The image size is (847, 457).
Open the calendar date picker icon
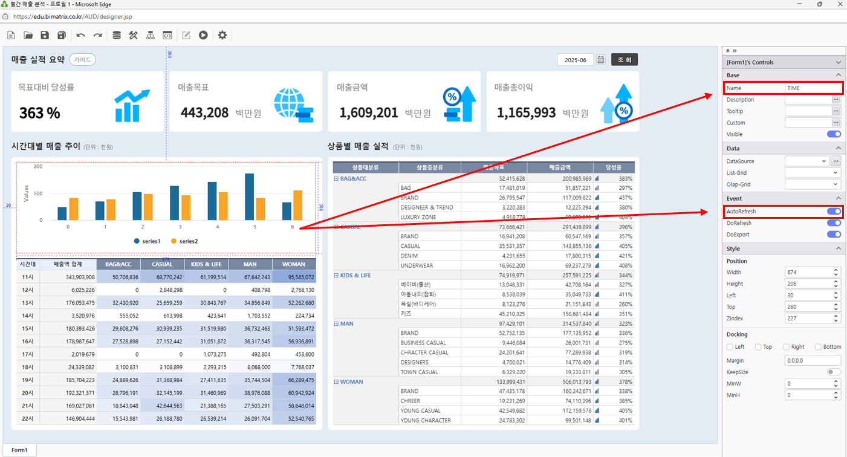coord(601,60)
